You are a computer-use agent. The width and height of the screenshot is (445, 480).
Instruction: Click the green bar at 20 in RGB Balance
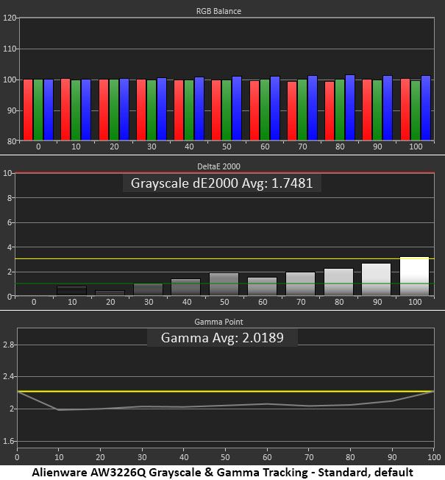click(114, 110)
